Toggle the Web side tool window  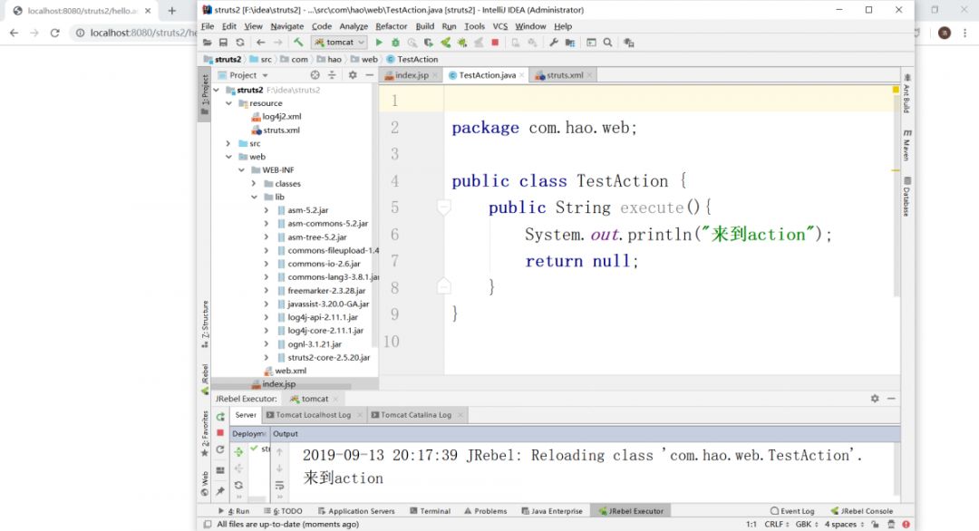(x=204, y=484)
